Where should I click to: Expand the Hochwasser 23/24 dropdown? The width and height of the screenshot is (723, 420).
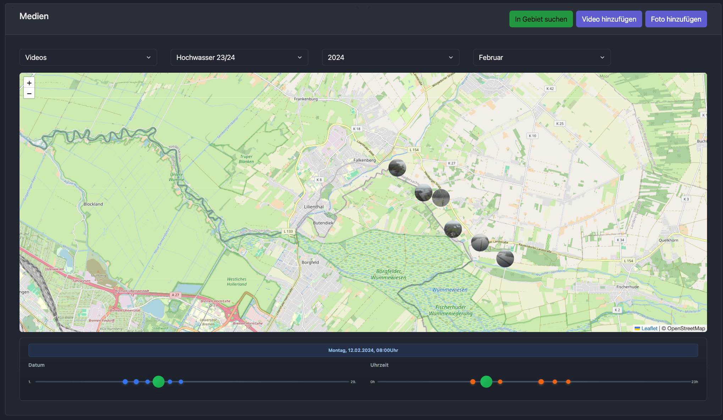(x=239, y=57)
